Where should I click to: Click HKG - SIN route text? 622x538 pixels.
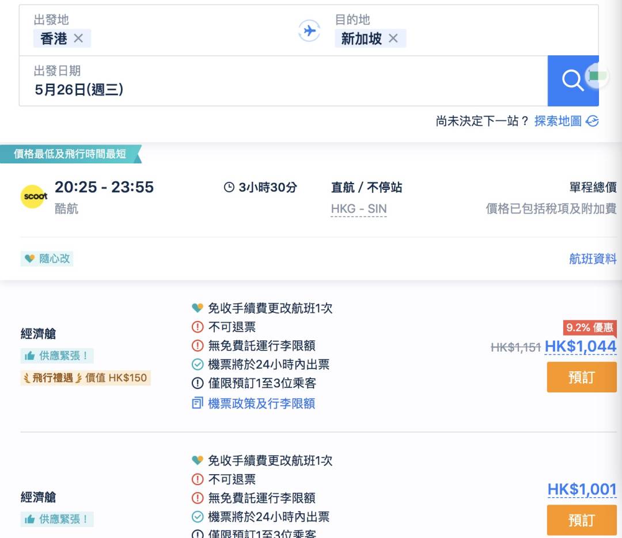359,209
